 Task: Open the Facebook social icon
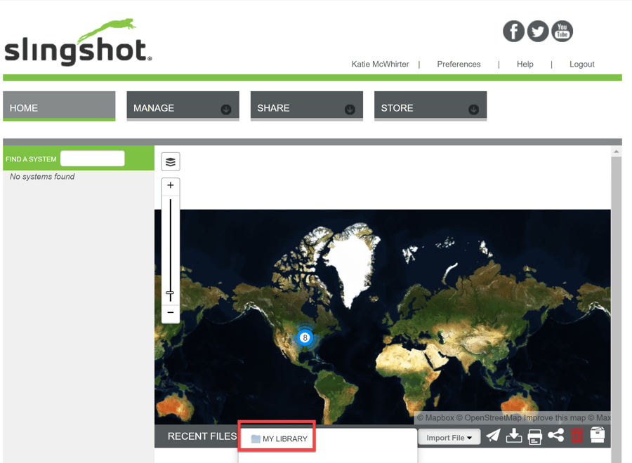pyautogui.click(x=513, y=32)
